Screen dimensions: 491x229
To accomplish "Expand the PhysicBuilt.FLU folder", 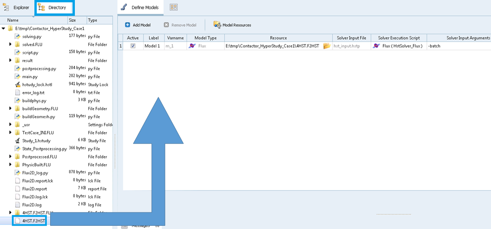I will tap(10, 165).
